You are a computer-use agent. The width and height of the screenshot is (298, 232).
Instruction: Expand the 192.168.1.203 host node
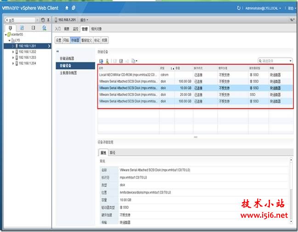click(x=13, y=57)
